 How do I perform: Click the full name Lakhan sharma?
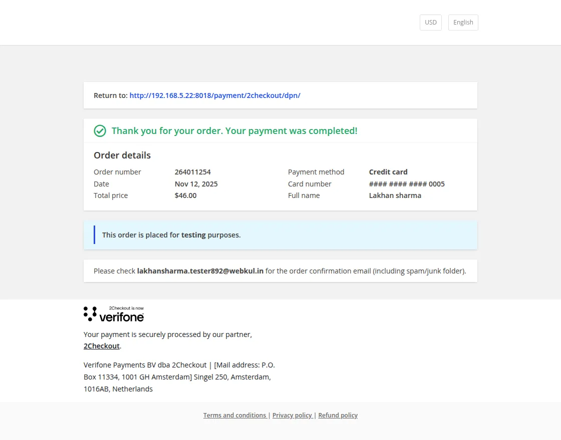[395, 195]
